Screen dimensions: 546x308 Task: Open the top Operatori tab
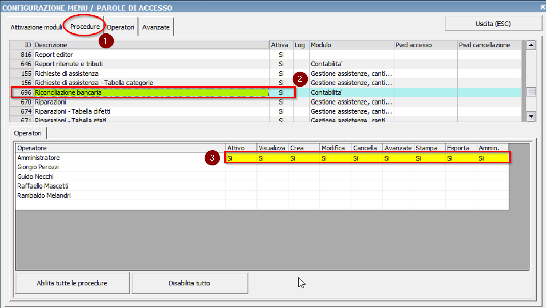pos(120,27)
